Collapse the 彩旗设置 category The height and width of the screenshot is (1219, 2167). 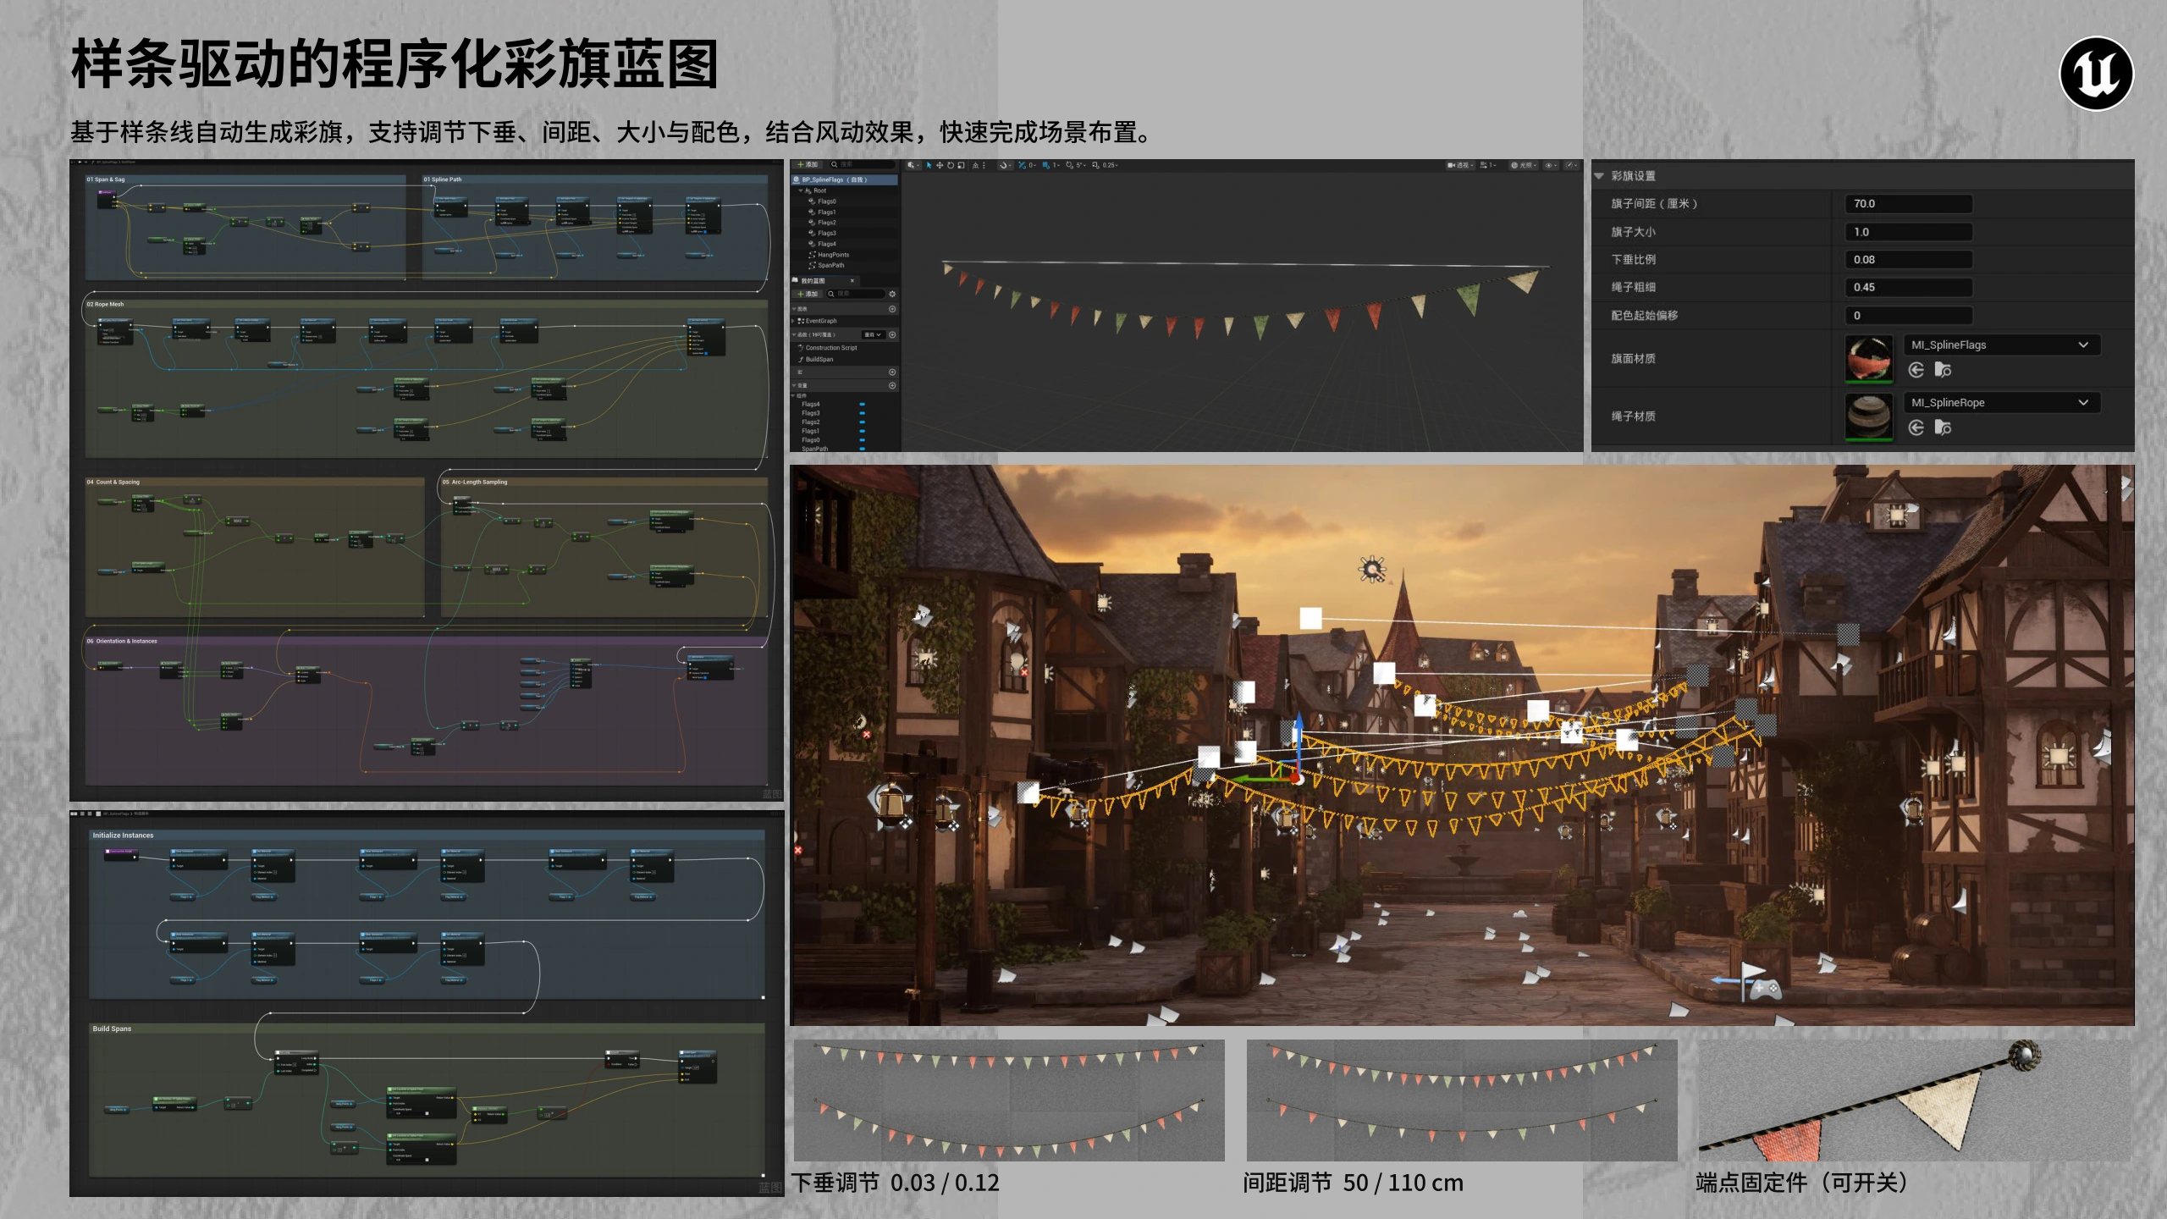point(1599,176)
